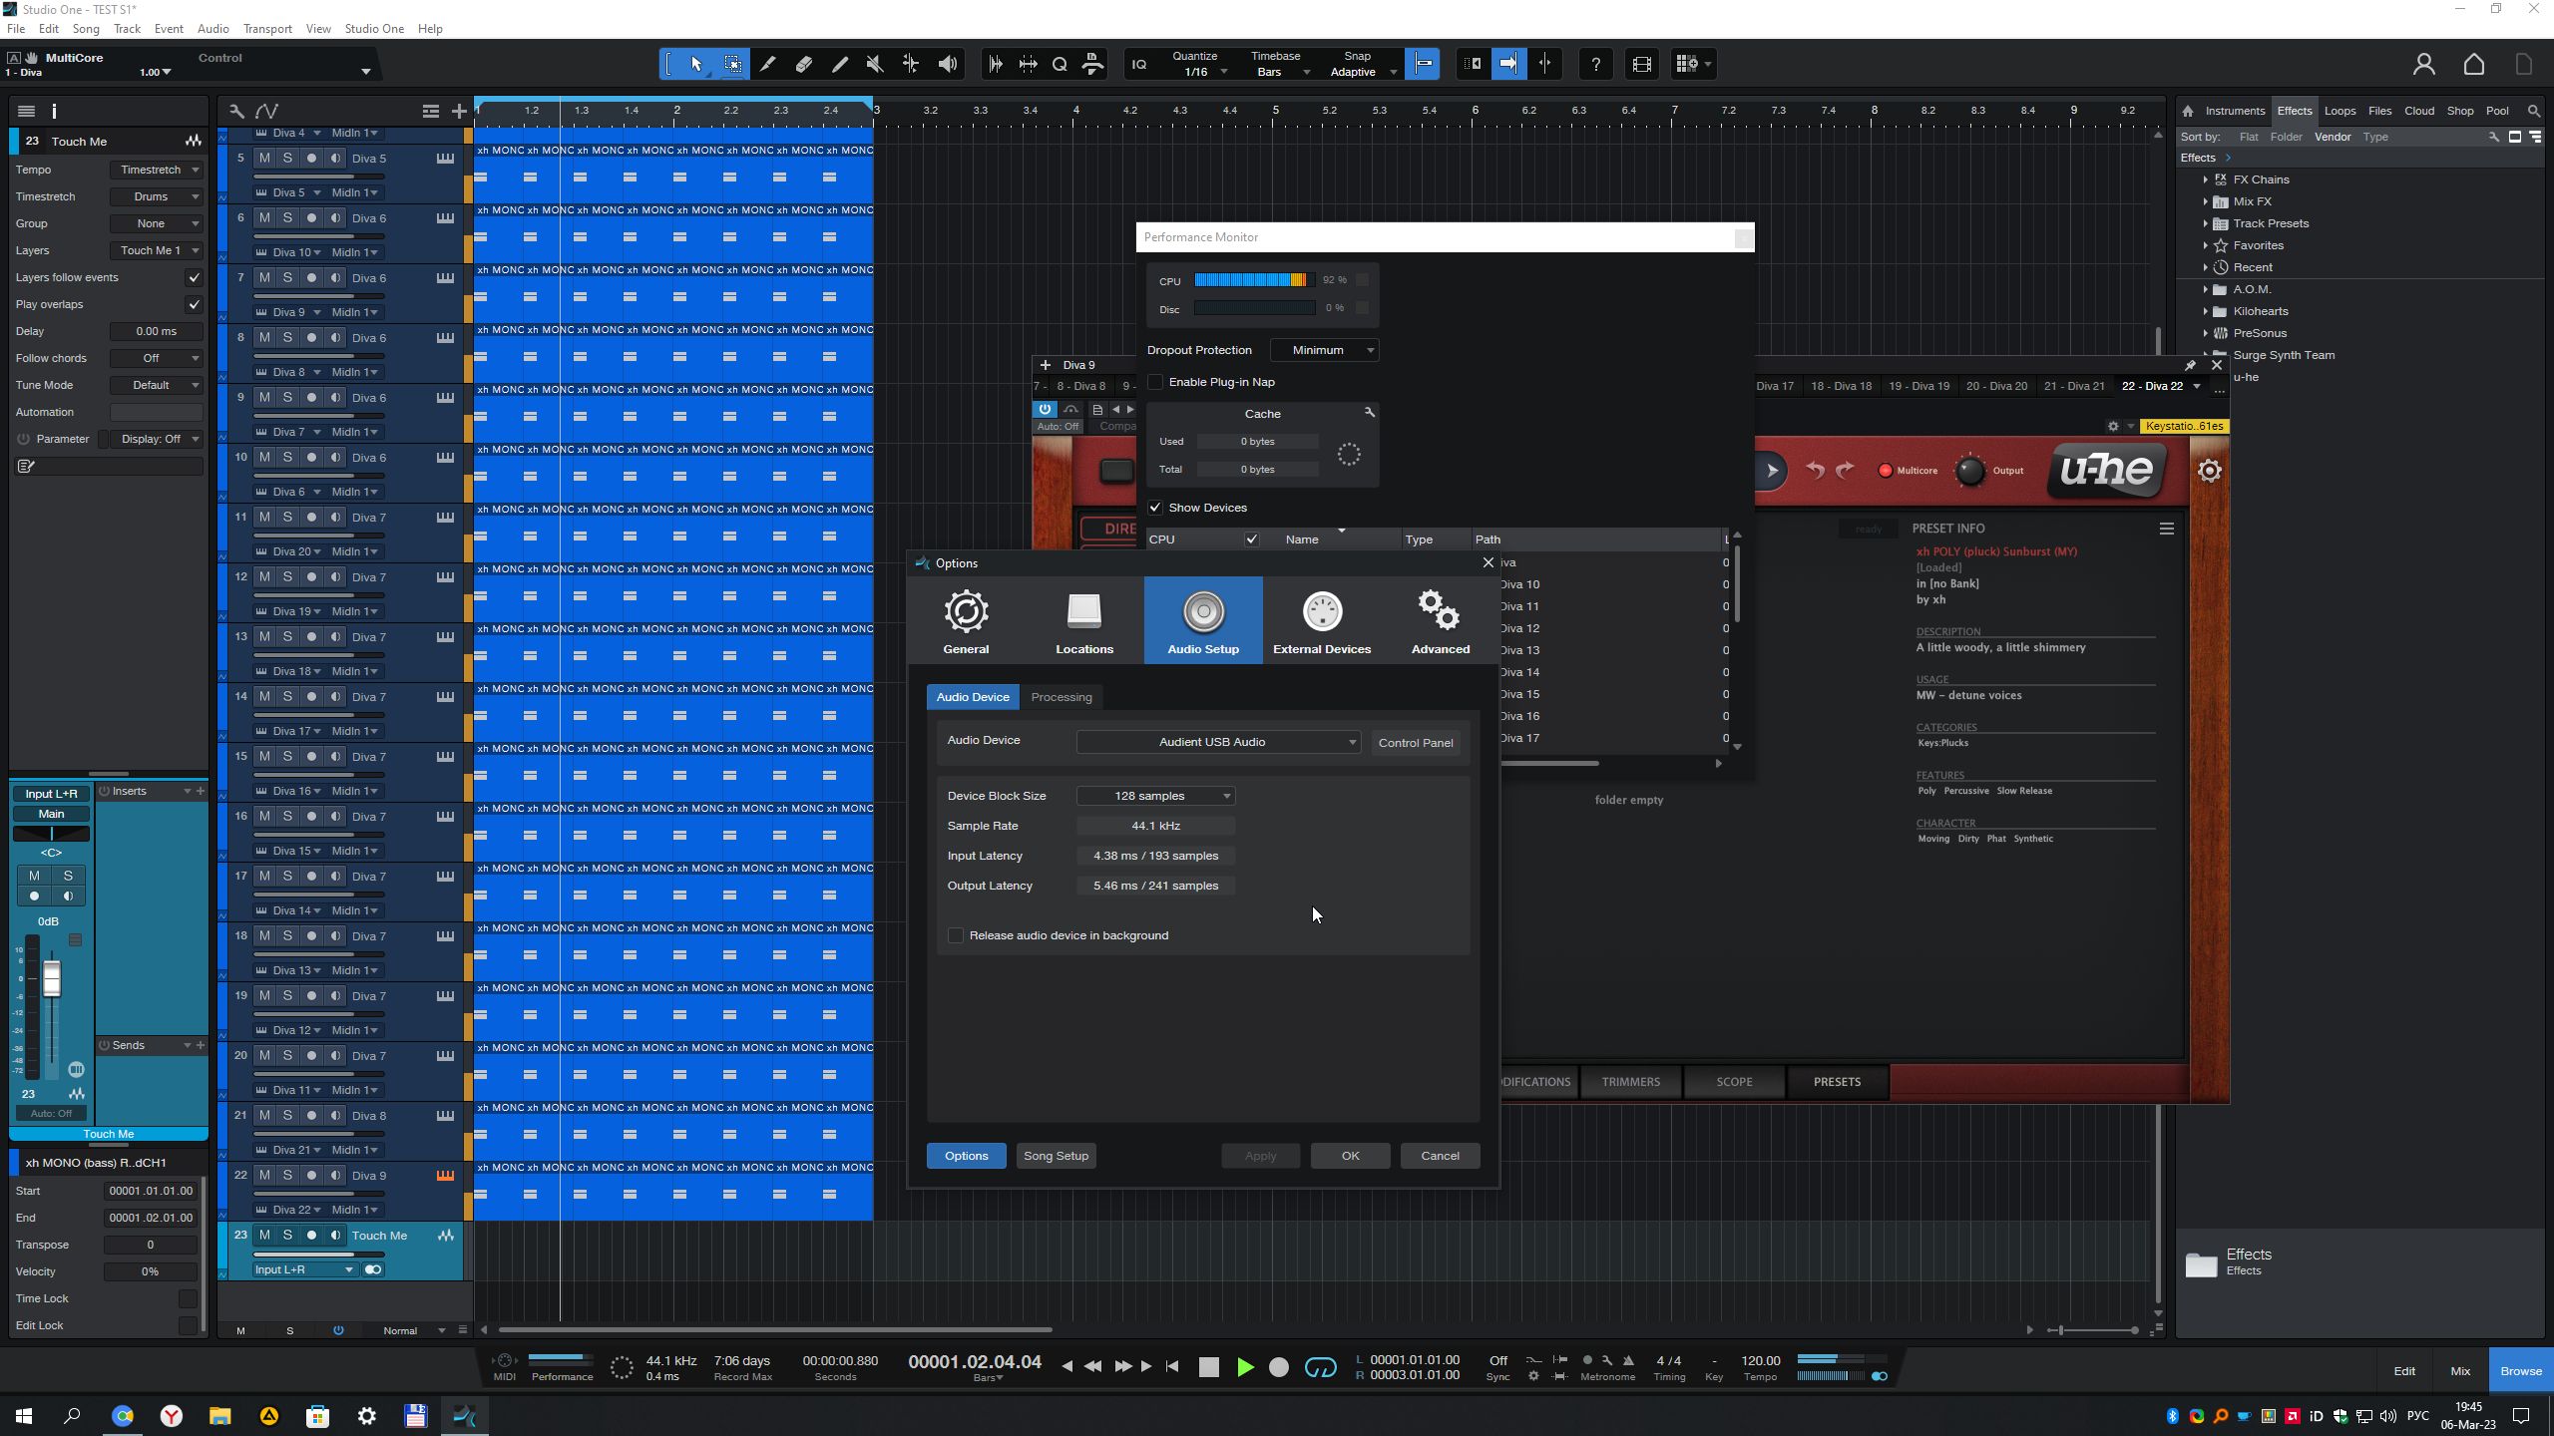2554x1436 pixels.
Task: Enable Plug-in Nap checkbox
Action: point(1155,382)
